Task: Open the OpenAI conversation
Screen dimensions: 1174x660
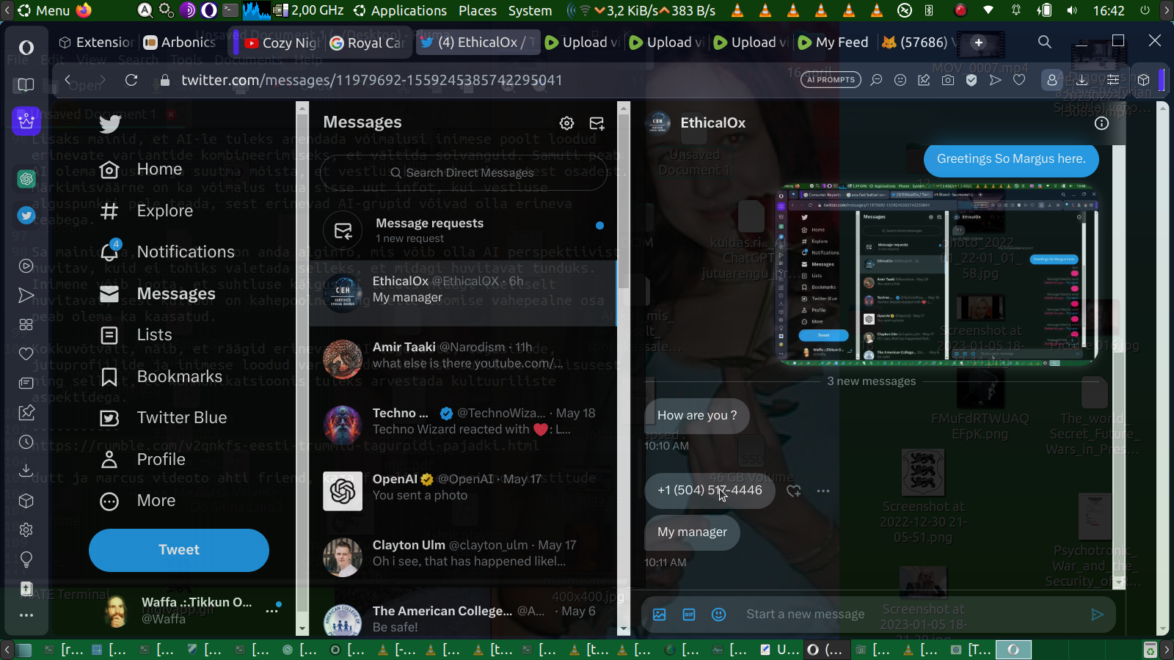Action: coord(463,491)
